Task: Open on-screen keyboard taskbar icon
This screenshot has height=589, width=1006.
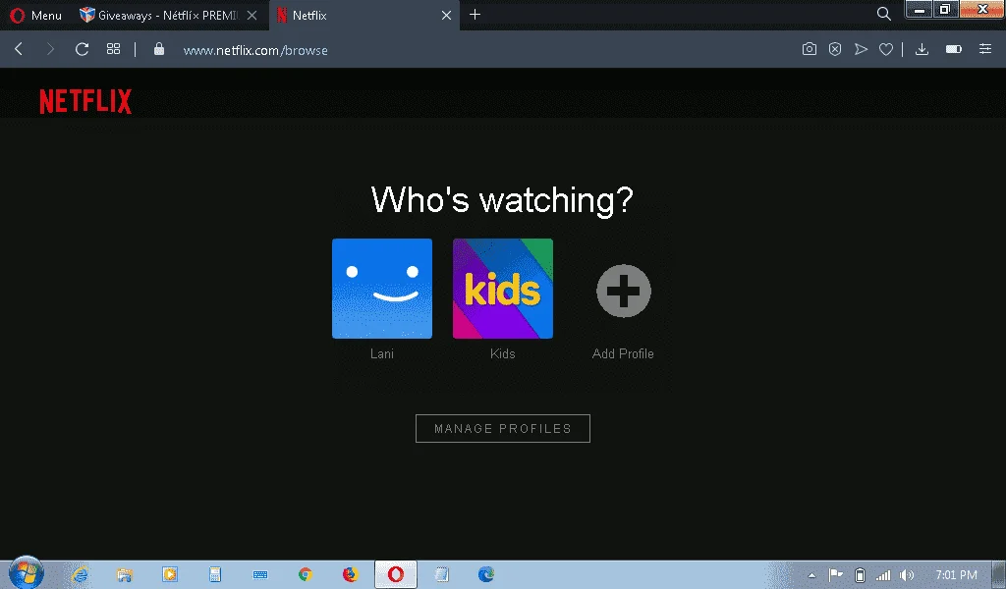Action: tap(260, 574)
